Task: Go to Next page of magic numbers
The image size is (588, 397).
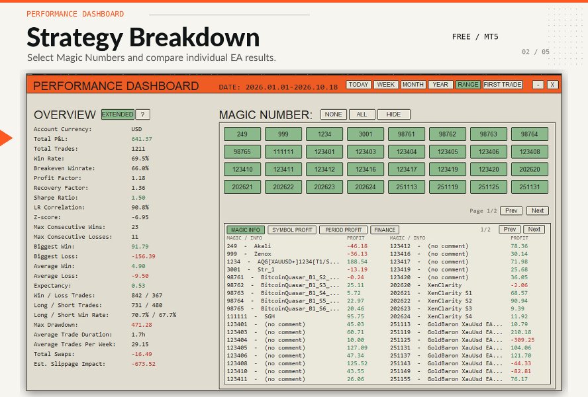Action: (x=538, y=211)
